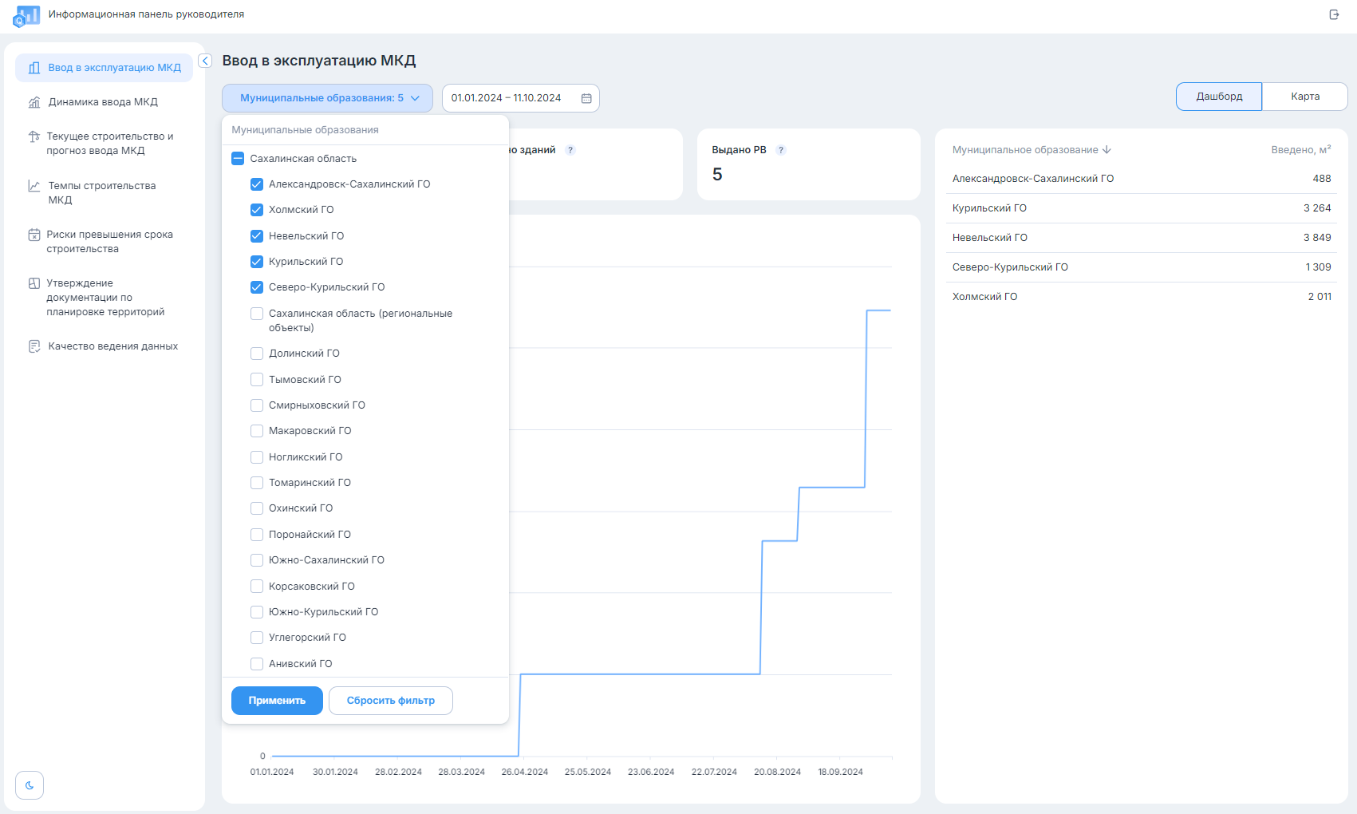Click the Муниципальные образования search field
The width and height of the screenshot is (1357, 814).
pyautogui.click(x=365, y=130)
